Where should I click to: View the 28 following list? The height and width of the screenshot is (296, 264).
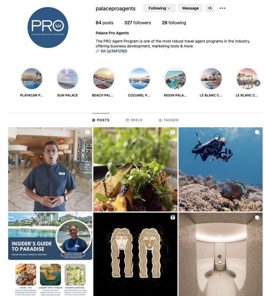coord(174,23)
